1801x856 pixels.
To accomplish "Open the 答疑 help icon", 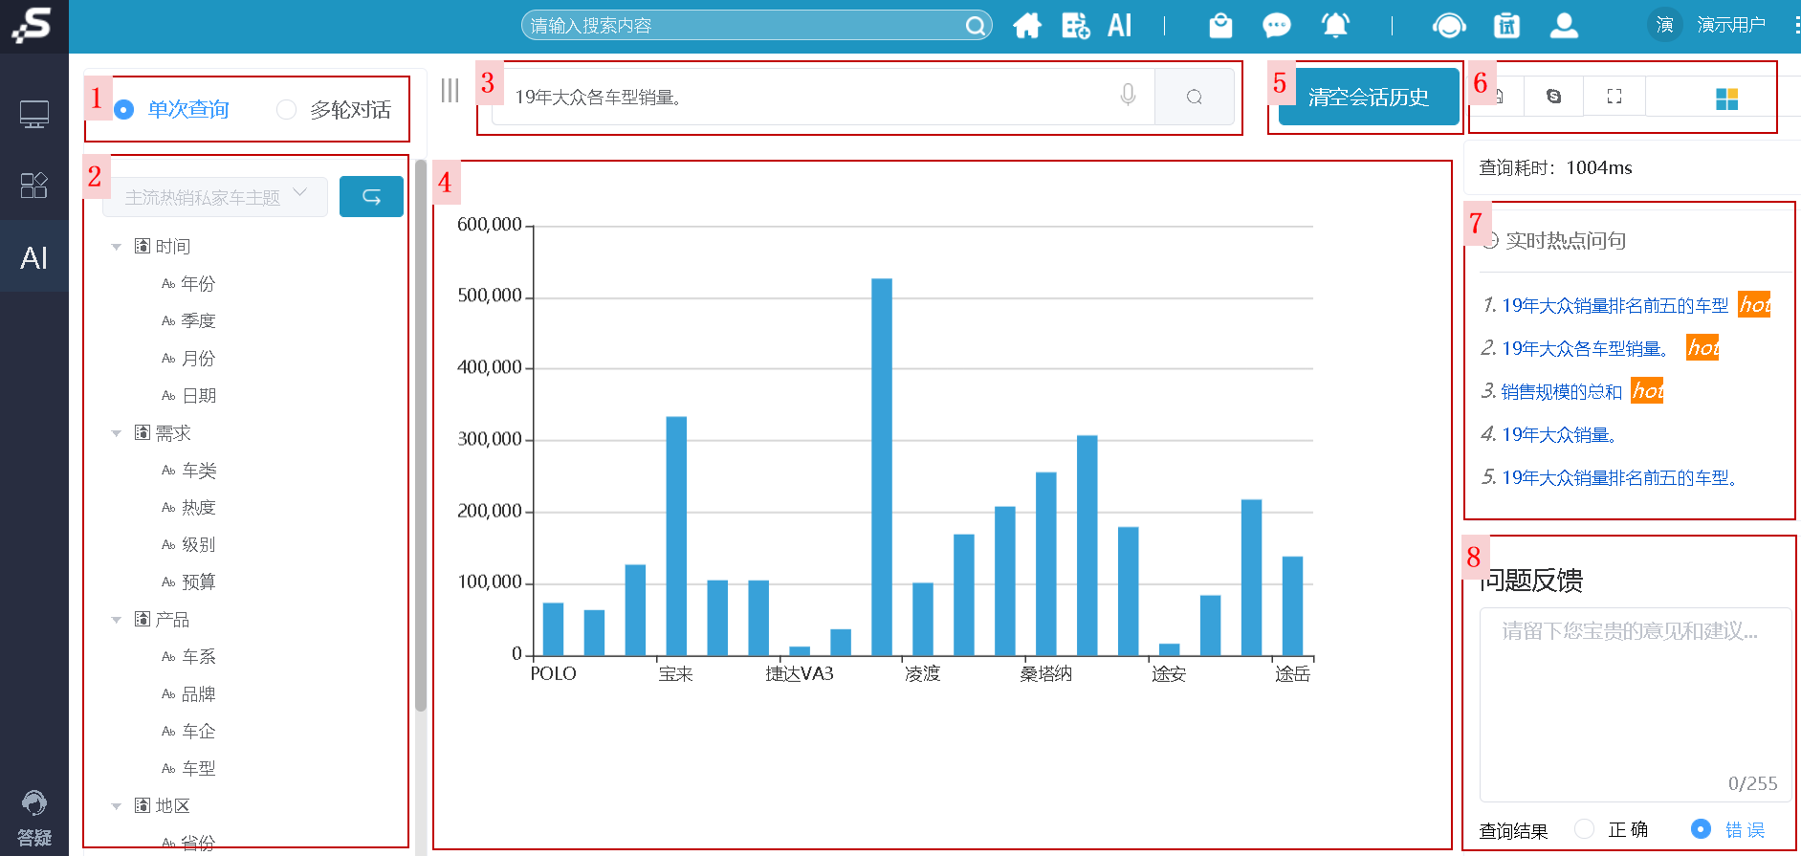I will pos(34,819).
